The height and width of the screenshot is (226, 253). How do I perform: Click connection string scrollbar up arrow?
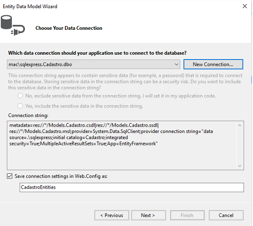240,125
